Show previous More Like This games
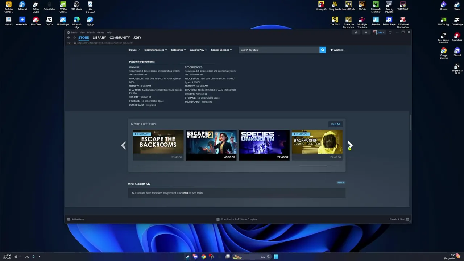 [123, 145]
